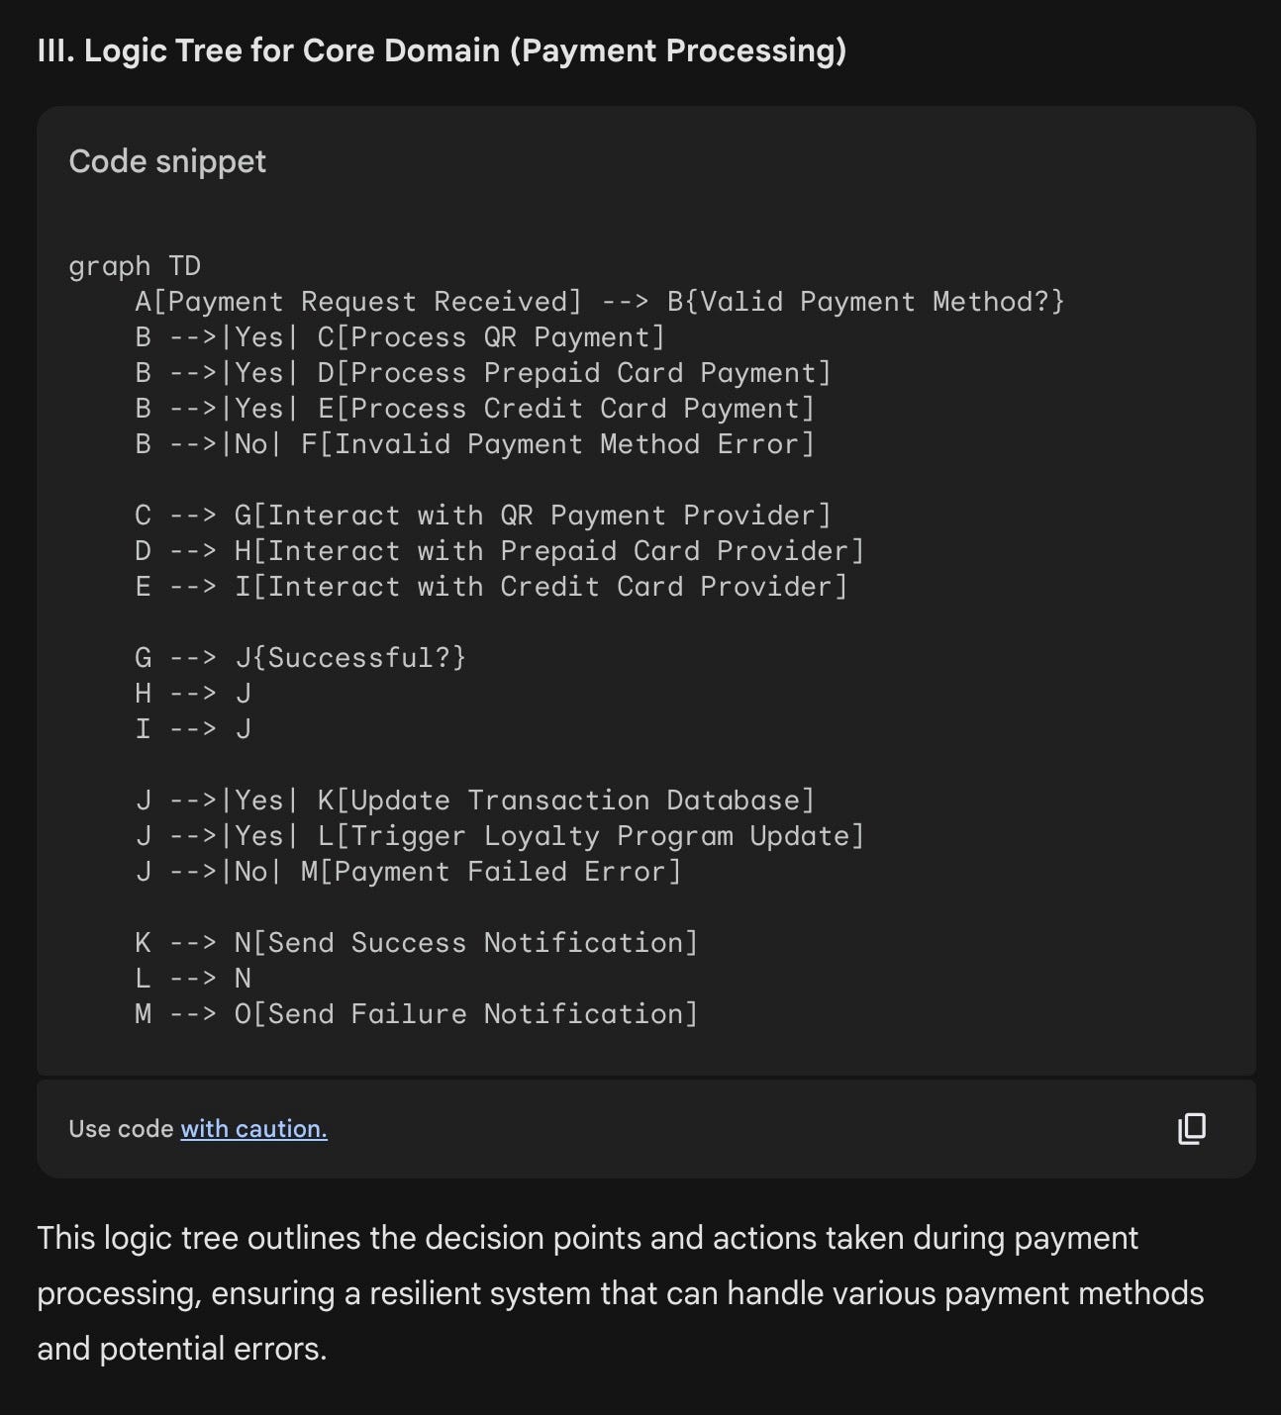Viewport: 1281px width, 1415px height.
Task: Click the "graph TD" line in code
Action: 135,266
